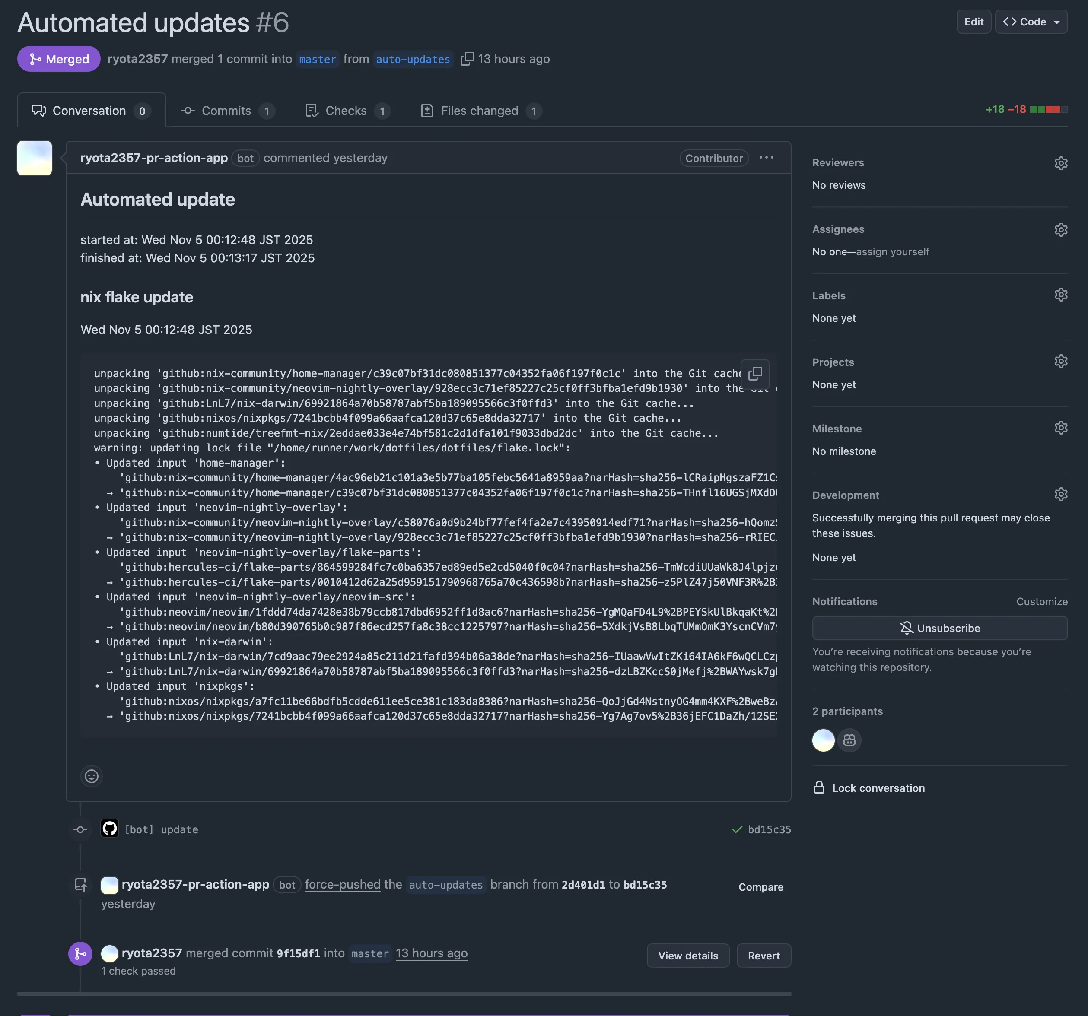
Task: Open commit bd15c35
Action: point(770,829)
